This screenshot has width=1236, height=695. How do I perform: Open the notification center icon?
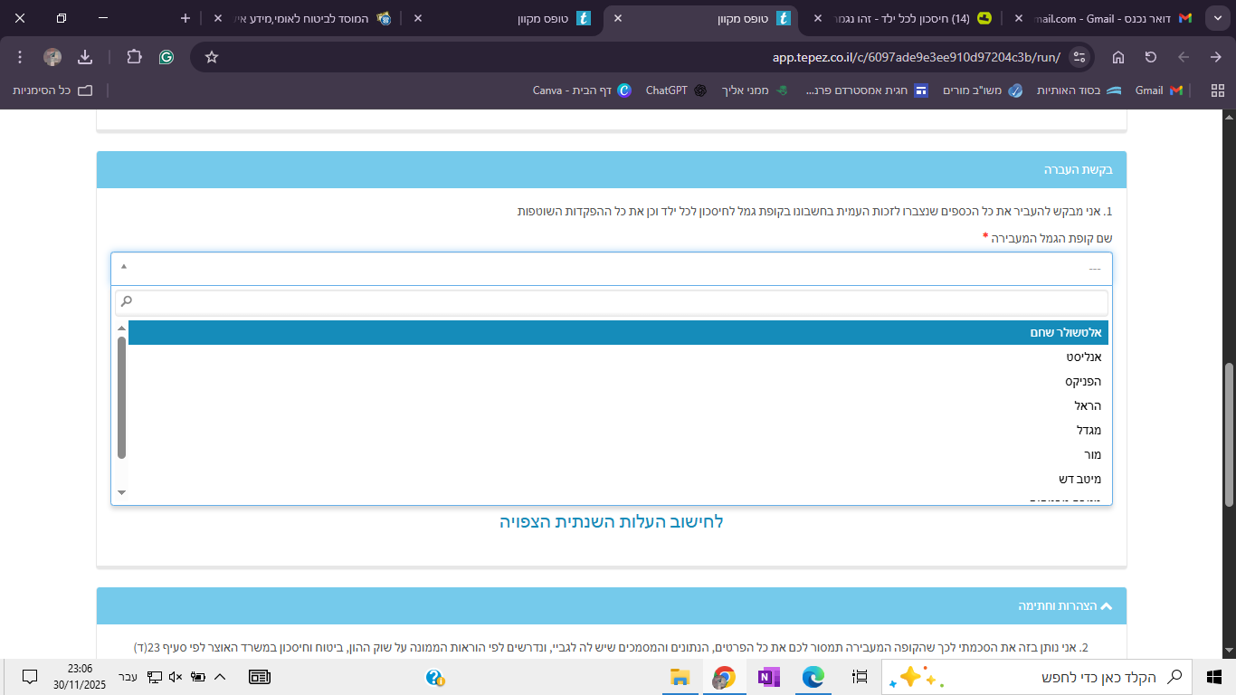(x=29, y=677)
